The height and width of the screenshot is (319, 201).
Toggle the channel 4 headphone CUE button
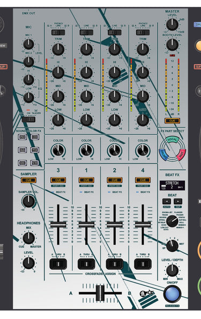(x=143, y=180)
